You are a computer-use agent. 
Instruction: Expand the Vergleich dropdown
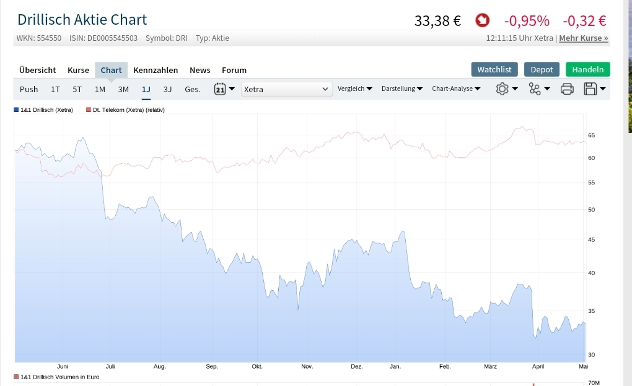pyautogui.click(x=354, y=89)
